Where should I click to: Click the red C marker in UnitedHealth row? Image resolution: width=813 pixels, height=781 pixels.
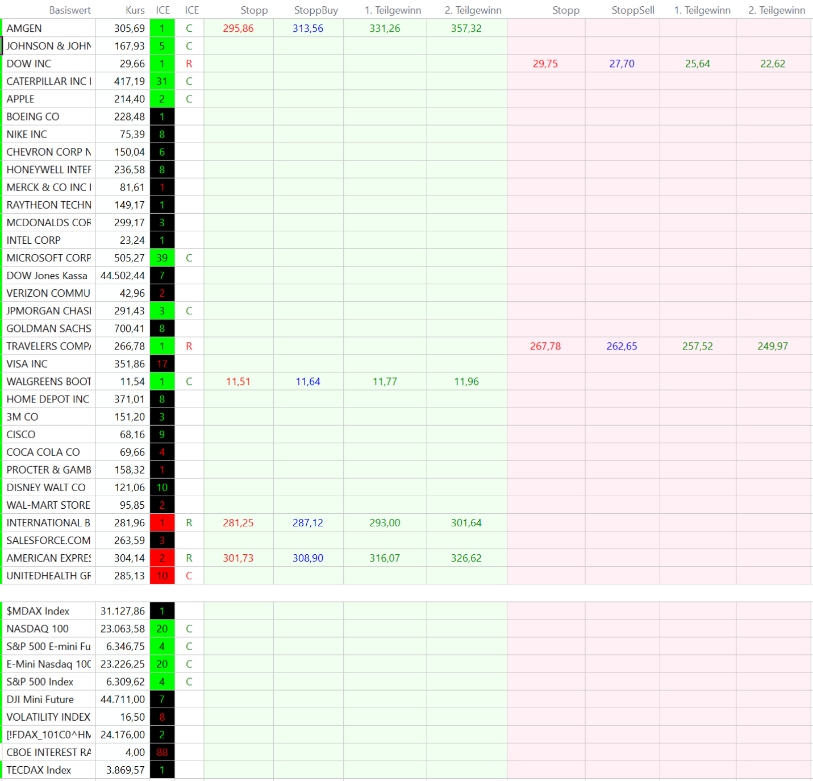(x=189, y=576)
